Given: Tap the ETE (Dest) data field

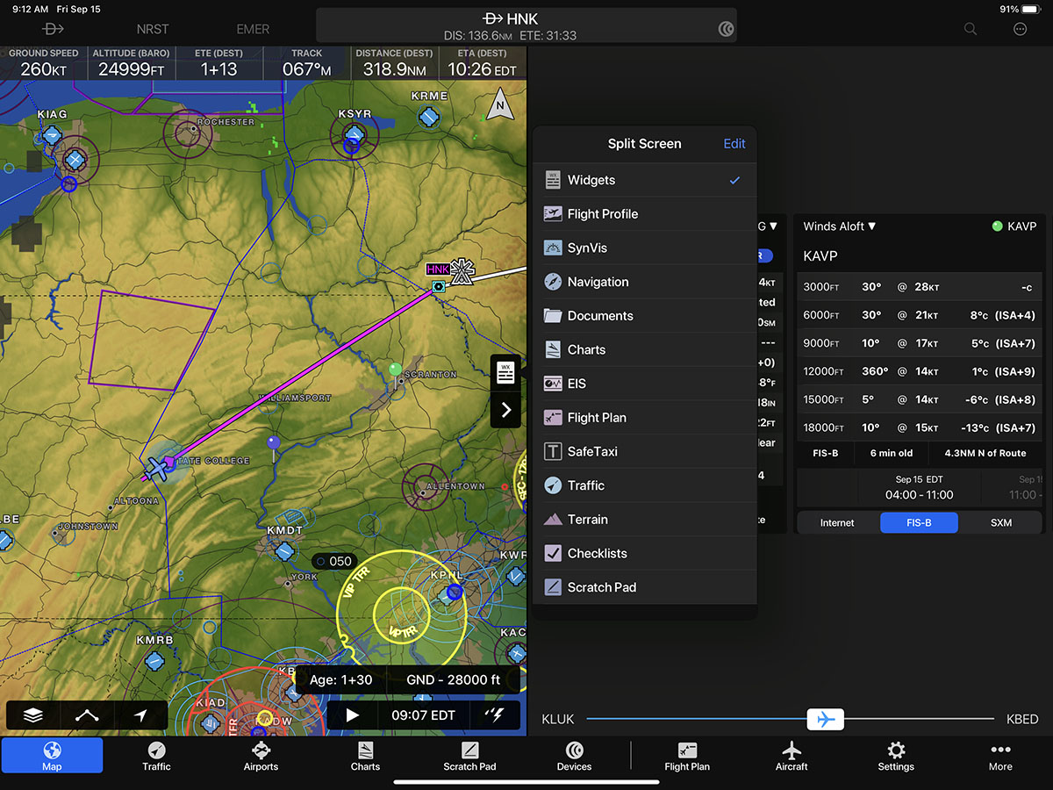Looking at the screenshot, I should click(219, 63).
